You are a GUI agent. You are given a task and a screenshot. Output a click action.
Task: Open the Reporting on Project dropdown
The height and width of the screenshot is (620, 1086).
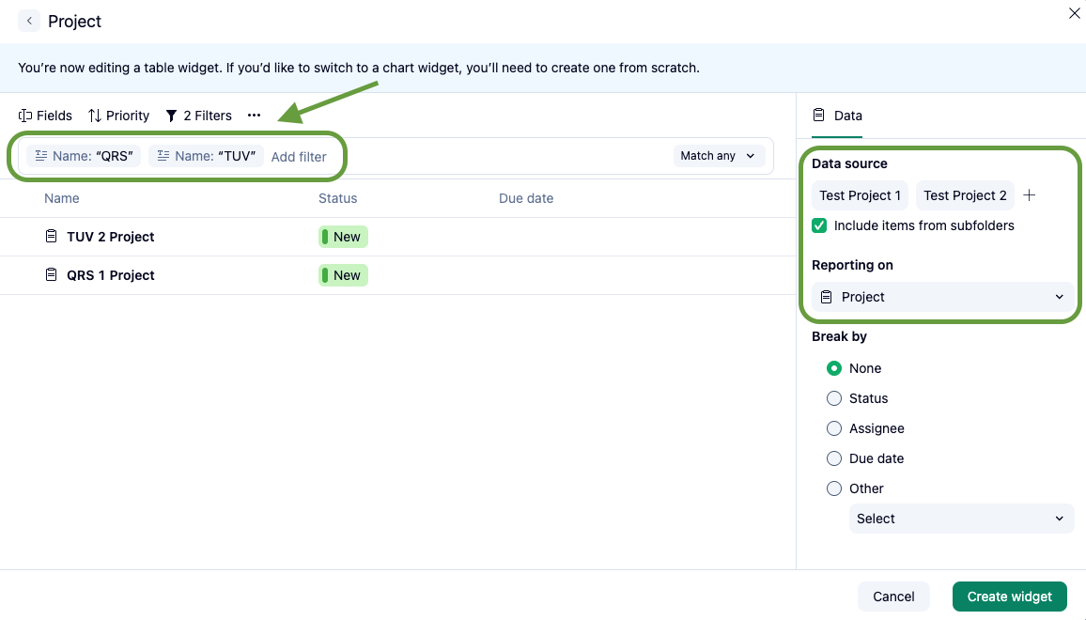(x=942, y=297)
